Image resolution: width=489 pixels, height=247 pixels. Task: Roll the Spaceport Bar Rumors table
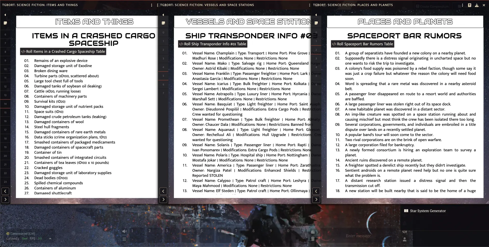(x=362, y=44)
